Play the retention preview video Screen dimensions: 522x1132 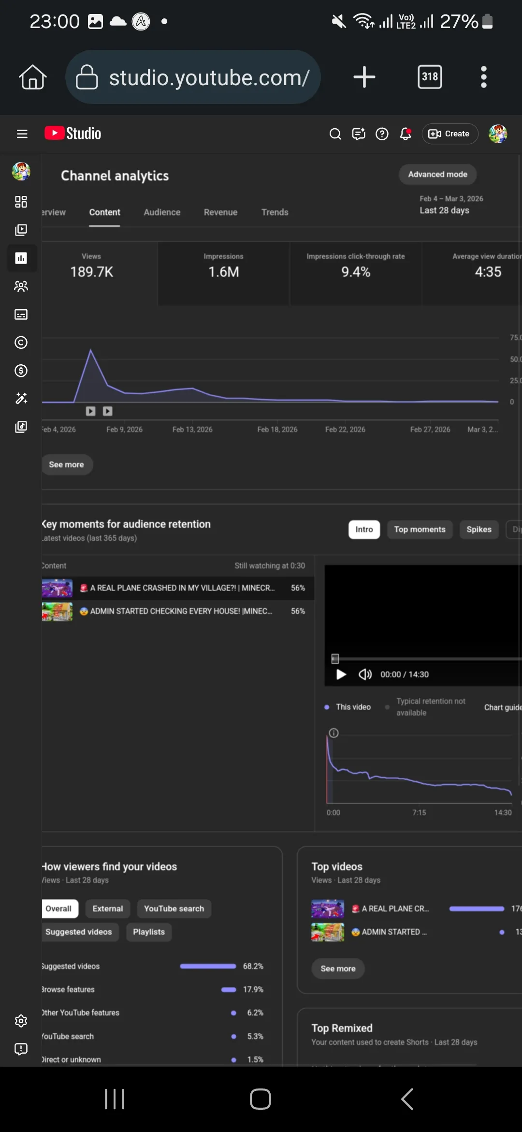click(x=341, y=674)
